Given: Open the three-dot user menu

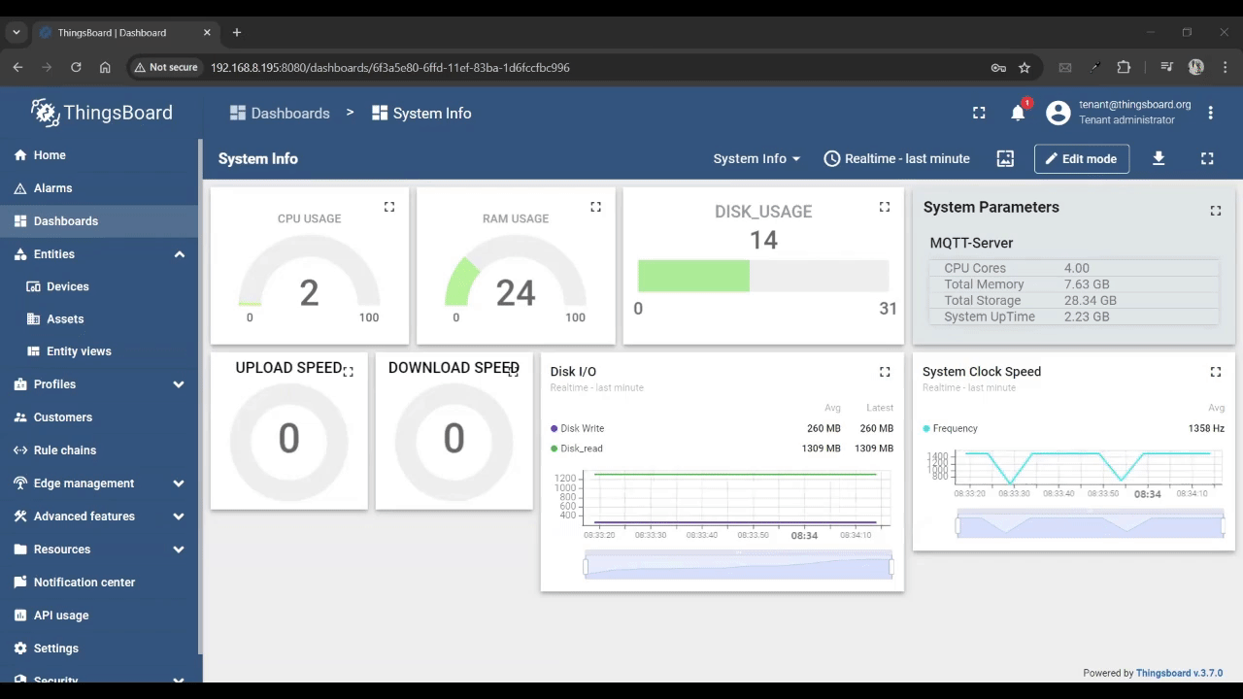Looking at the screenshot, I should click(1210, 114).
